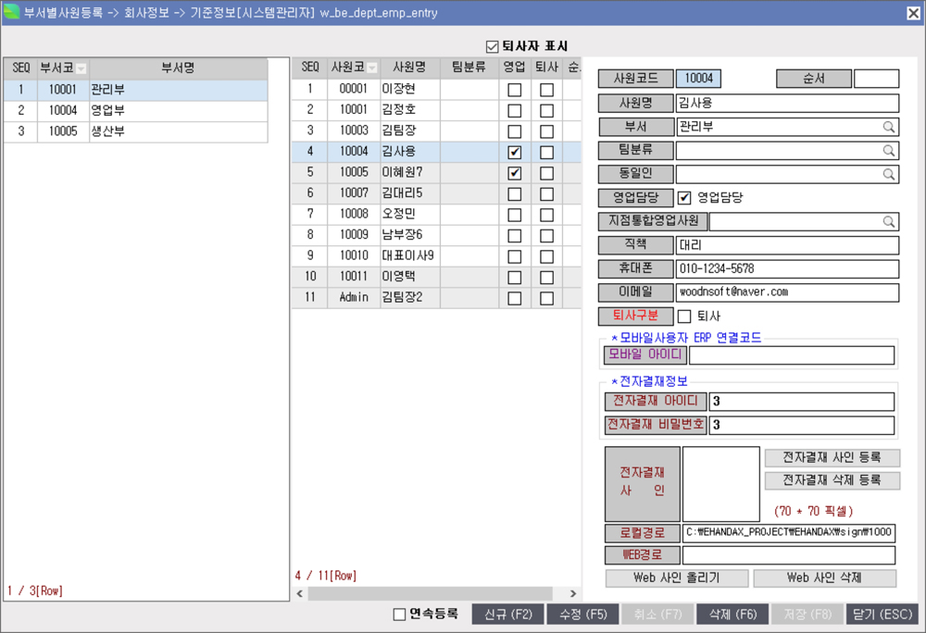Click employee code cell Admin
Screen dimensions: 926x633
point(354,298)
